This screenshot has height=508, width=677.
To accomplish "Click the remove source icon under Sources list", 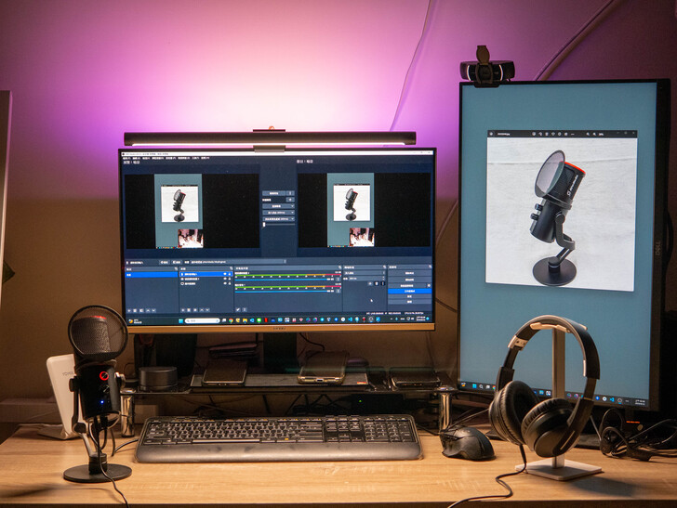I will click(189, 310).
